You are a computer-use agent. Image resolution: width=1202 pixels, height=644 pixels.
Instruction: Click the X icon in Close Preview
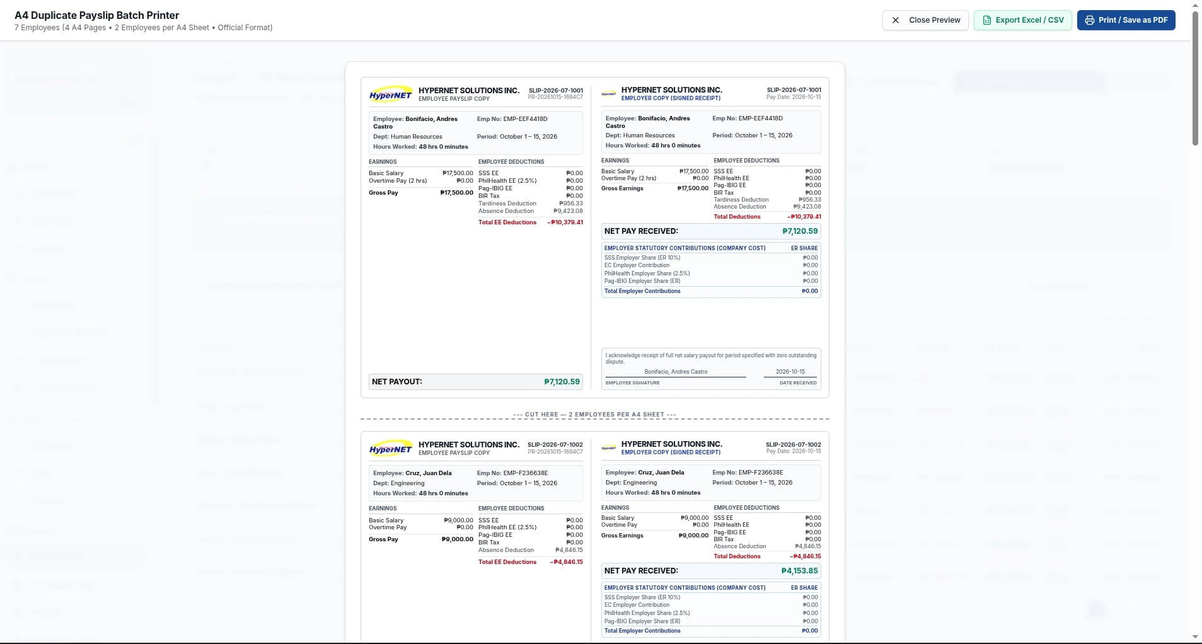click(x=896, y=20)
